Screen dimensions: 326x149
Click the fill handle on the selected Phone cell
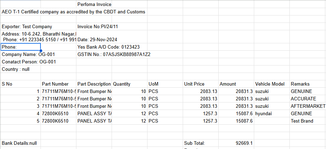[41, 51]
